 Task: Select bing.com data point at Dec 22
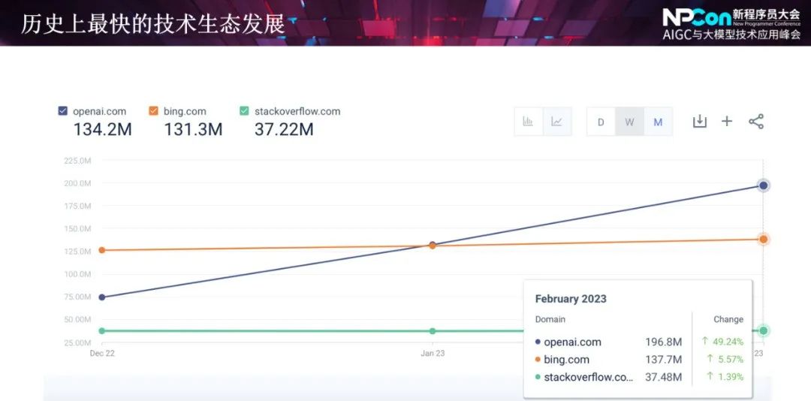[102, 250]
